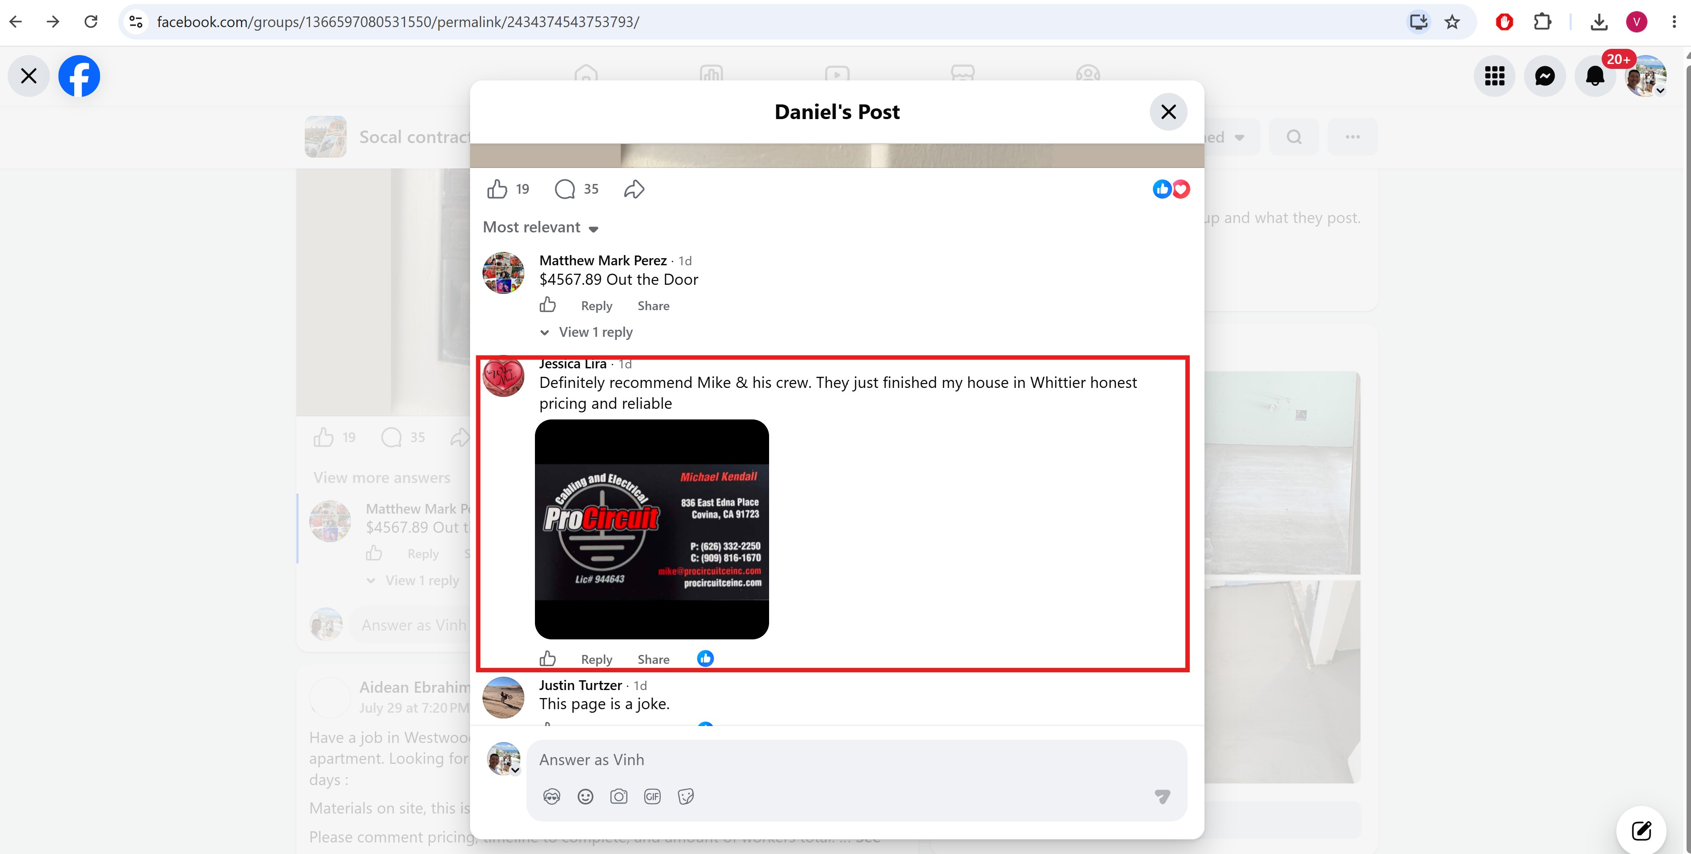Go back using the browser back arrow
The width and height of the screenshot is (1691, 854).
(x=16, y=22)
